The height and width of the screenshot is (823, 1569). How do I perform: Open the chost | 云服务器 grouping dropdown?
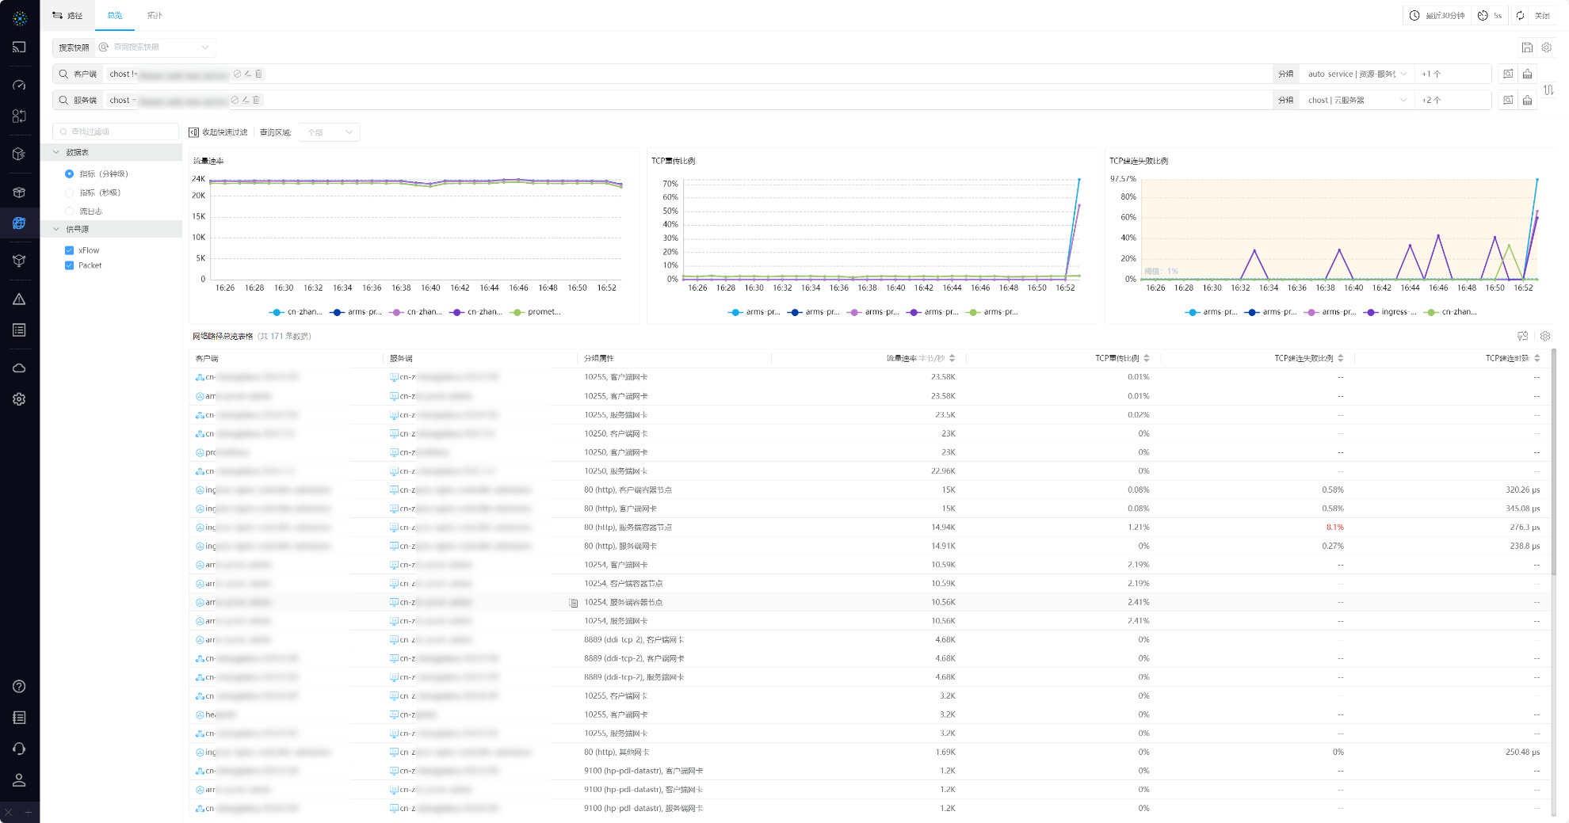[x=1357, y=100]
